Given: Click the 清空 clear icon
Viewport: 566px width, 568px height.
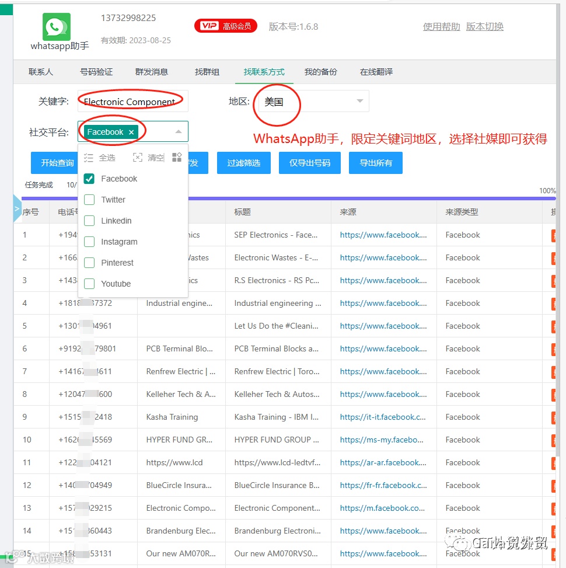Looking at the screenshot, I should pos(138,158).
